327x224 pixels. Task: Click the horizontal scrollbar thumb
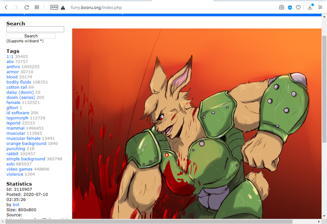pyautogui.click(x=149, y=222)
